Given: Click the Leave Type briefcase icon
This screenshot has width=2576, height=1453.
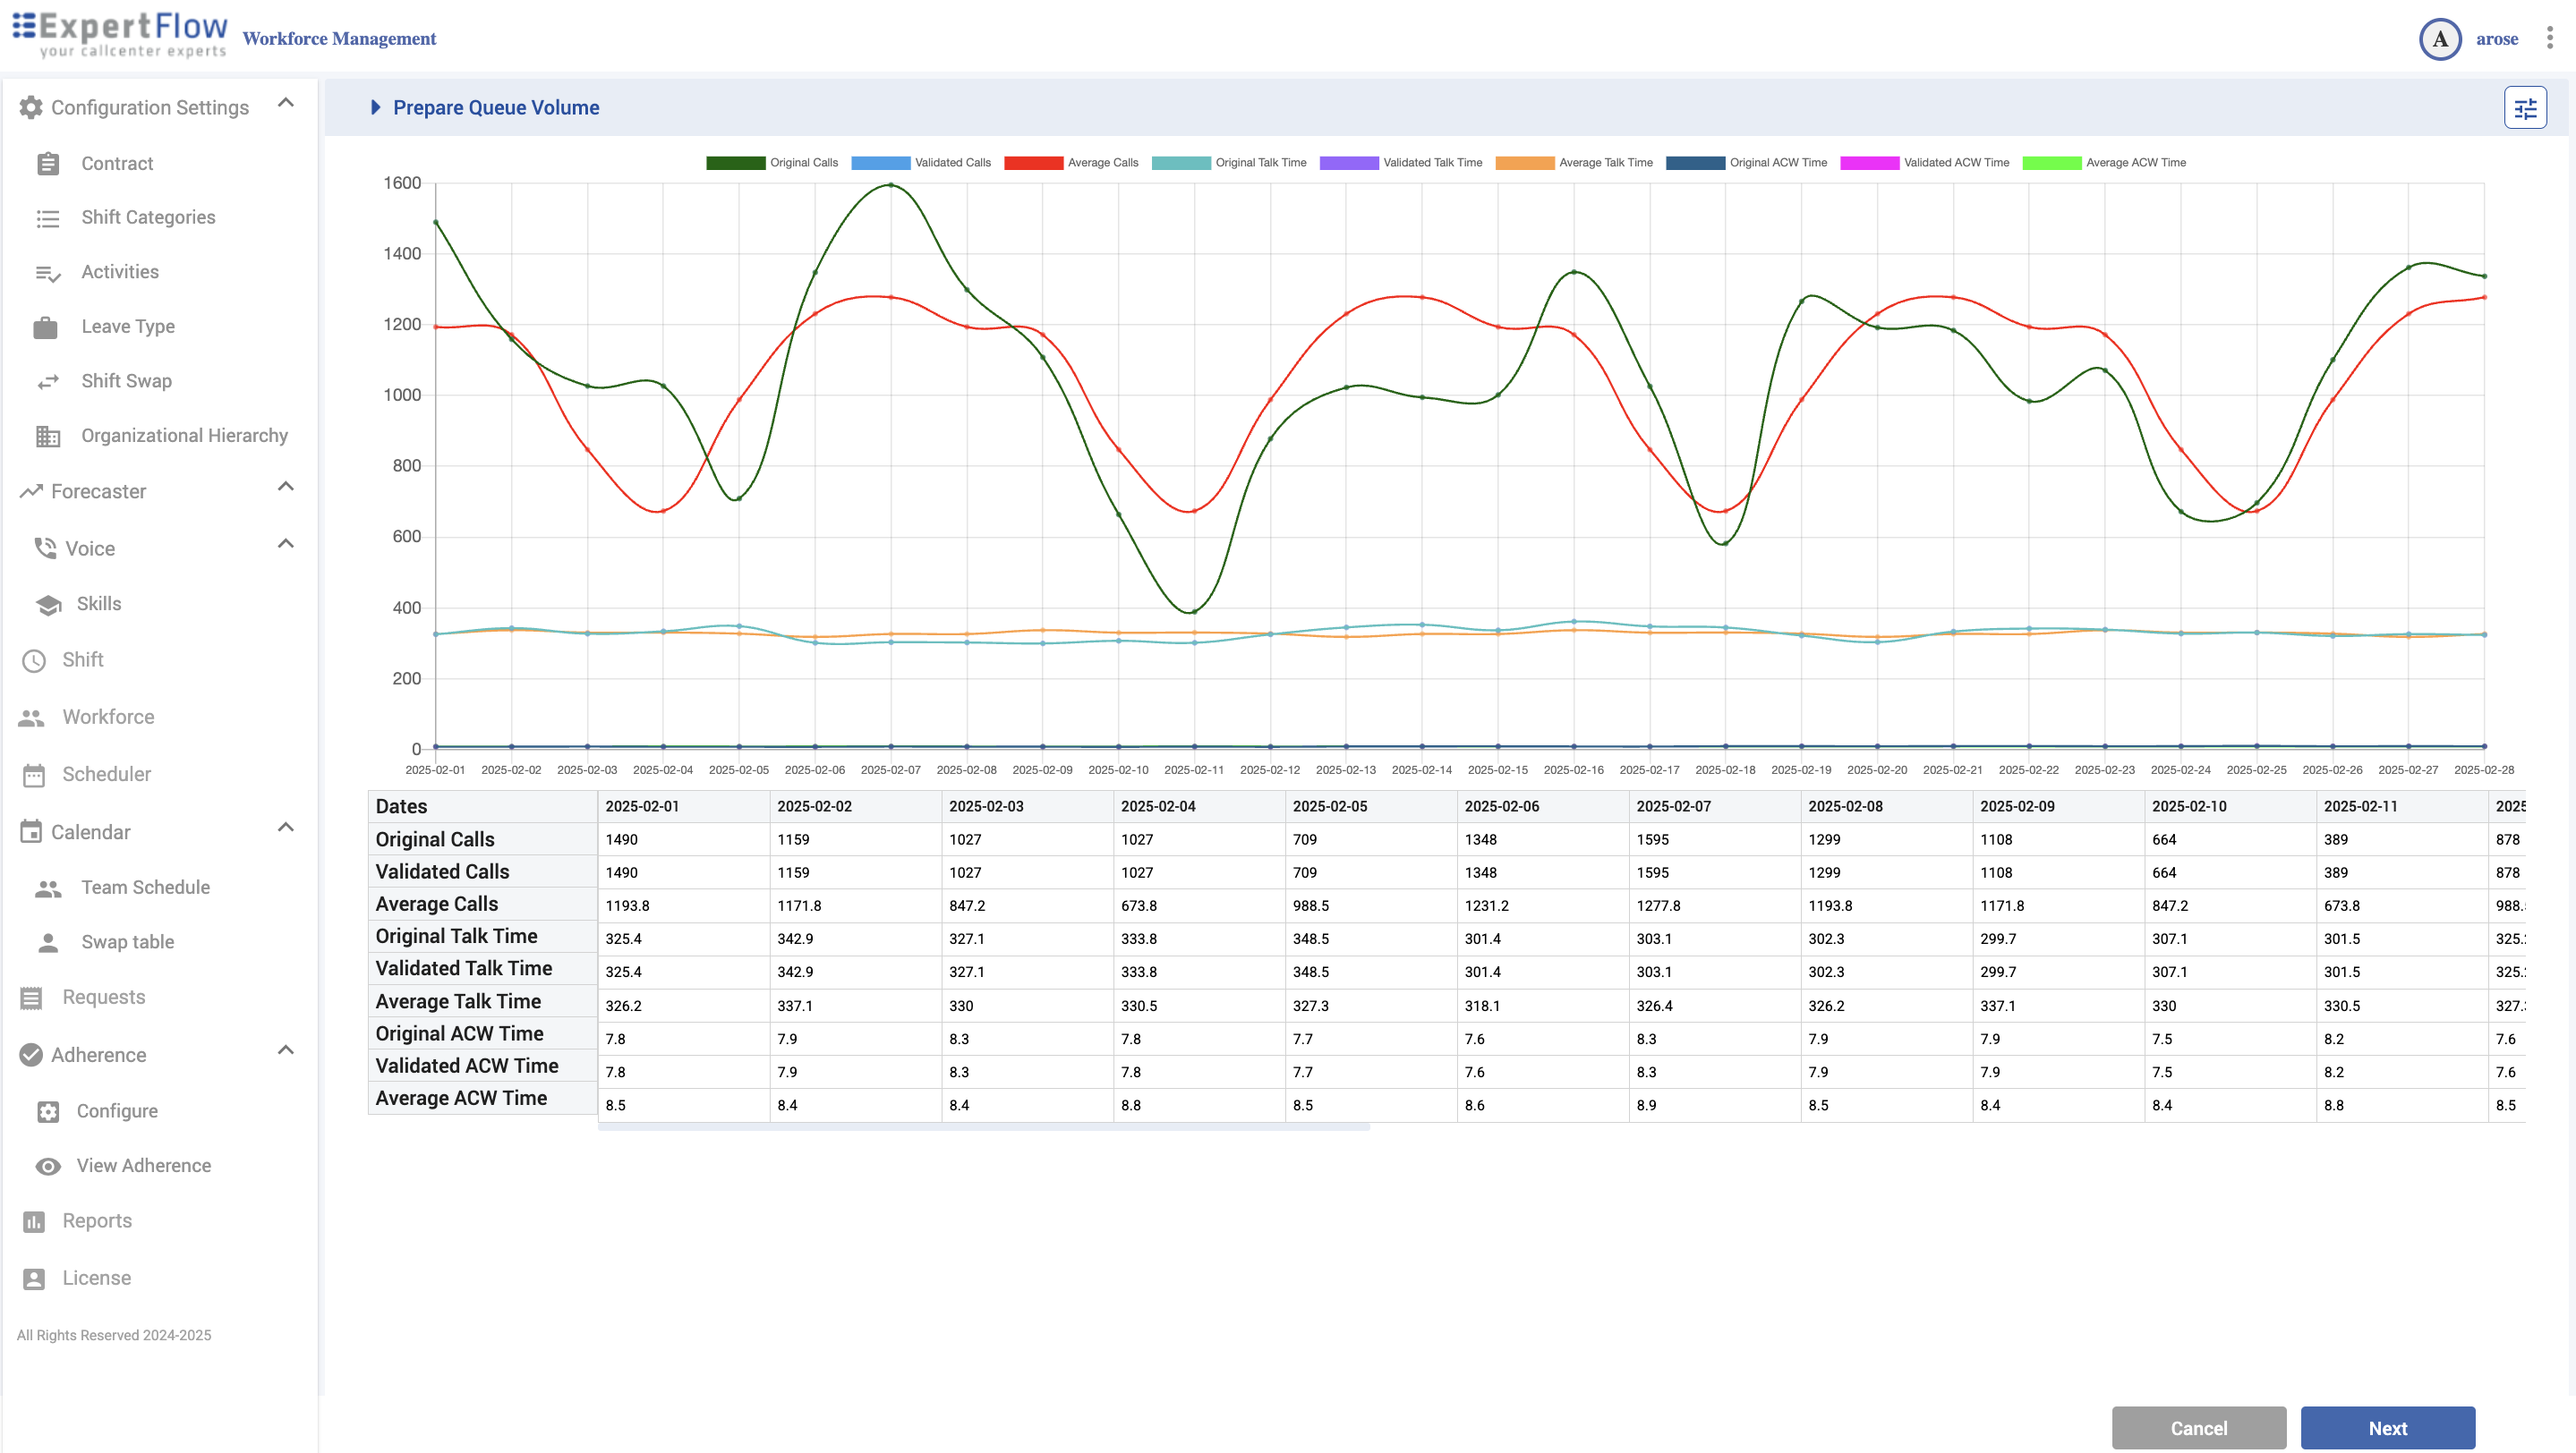Looking at the screenshot, I should click(x=46, y=327).
